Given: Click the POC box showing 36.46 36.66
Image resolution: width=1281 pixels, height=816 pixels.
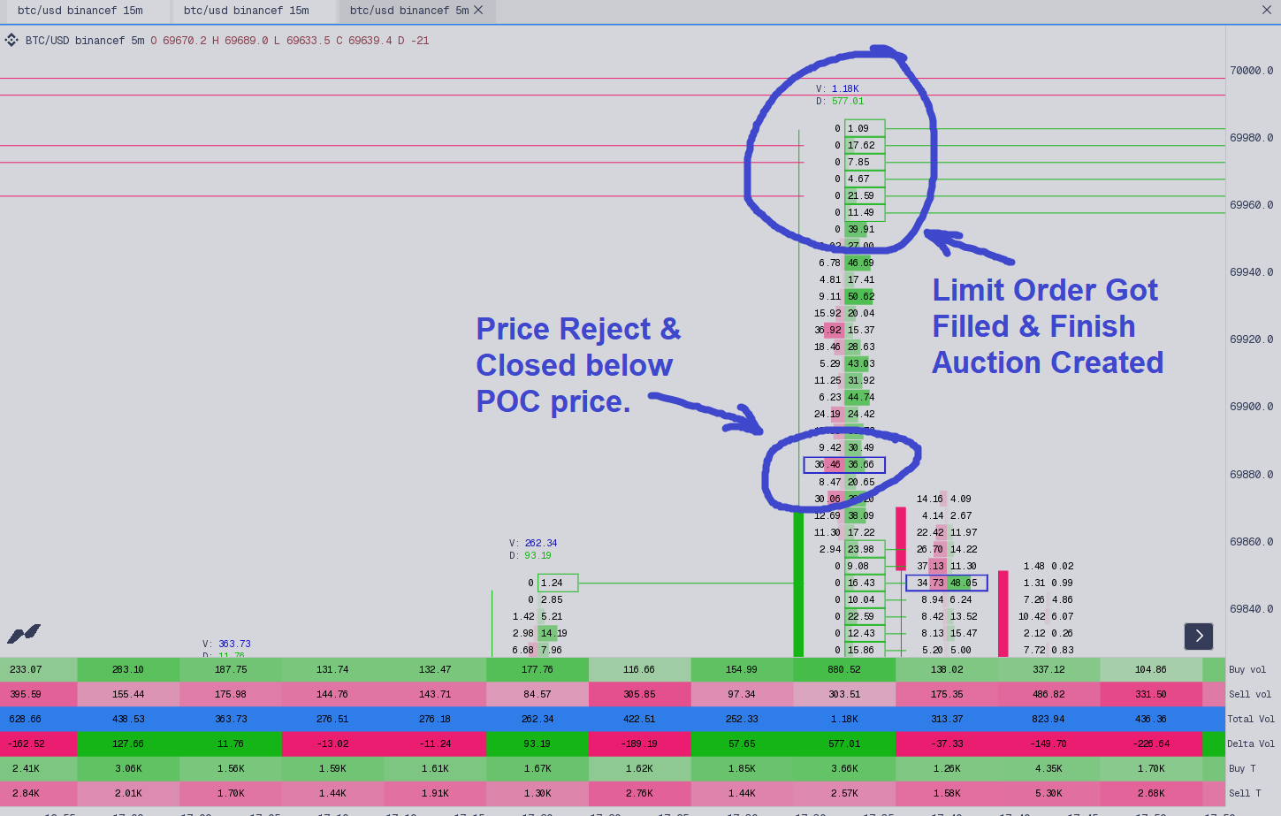Looking at the screenshot, I should pos(843,465).
